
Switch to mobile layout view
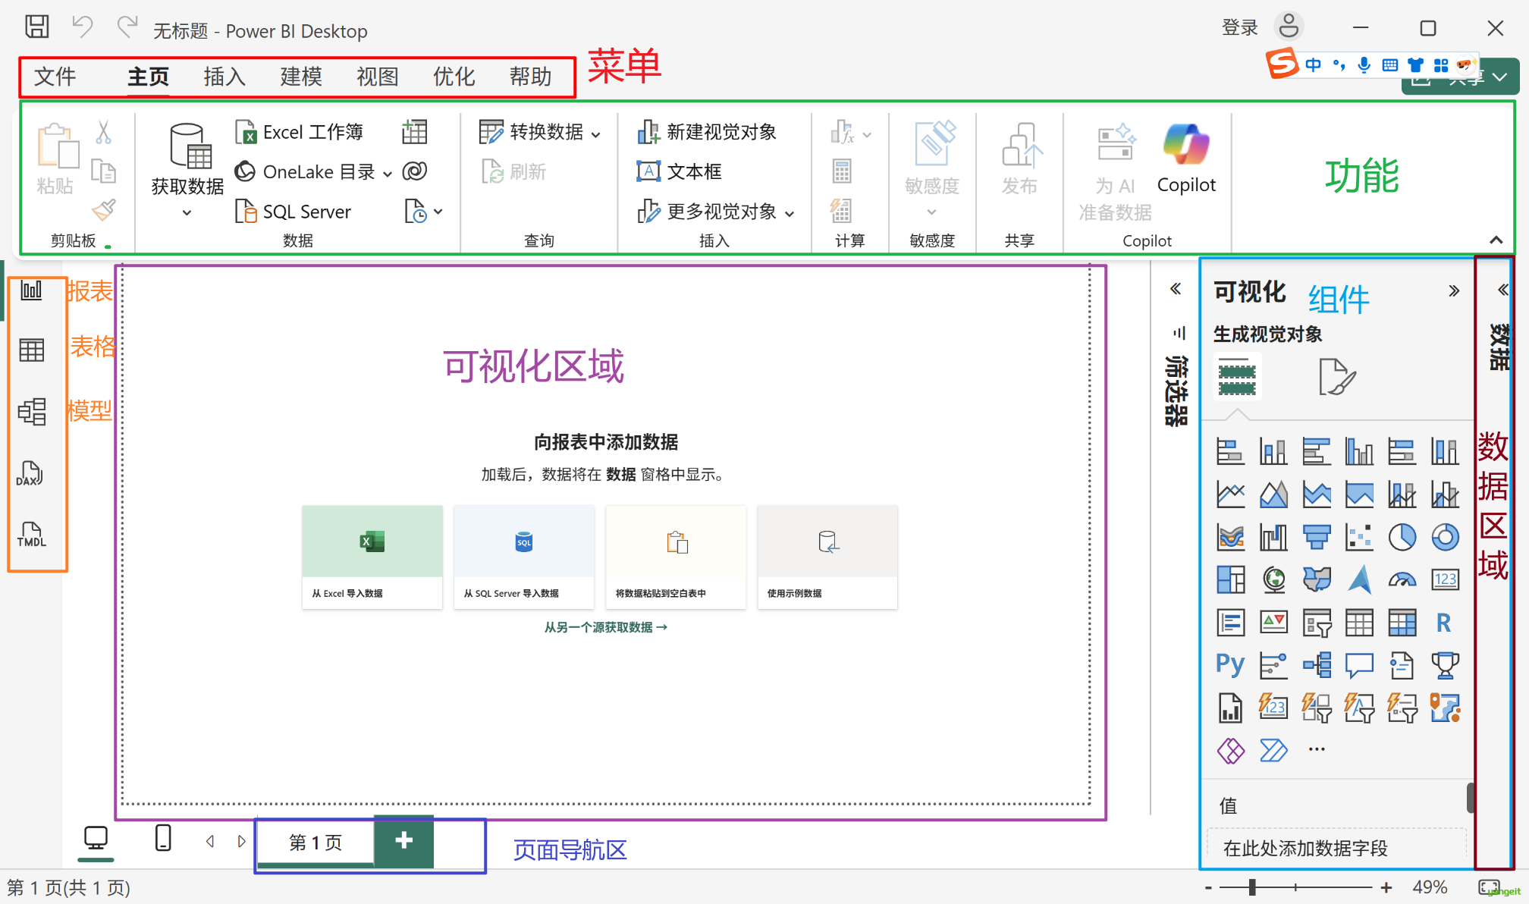pyautogui.click(x=163, y=839)
